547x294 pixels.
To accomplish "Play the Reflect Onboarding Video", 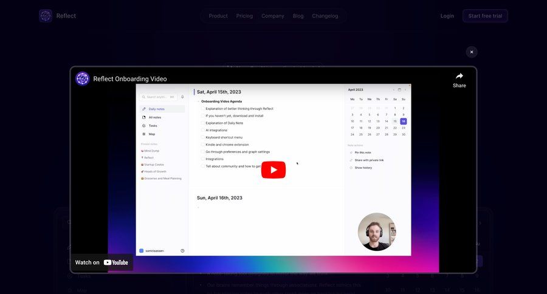I will pyautogui.click(x=273, y=170).
